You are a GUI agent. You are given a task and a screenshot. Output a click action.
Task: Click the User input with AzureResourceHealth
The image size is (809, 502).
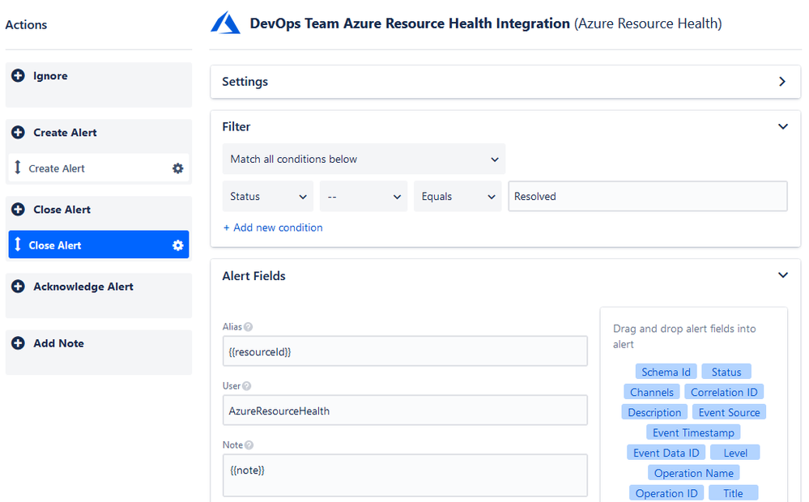click(405, 411)
